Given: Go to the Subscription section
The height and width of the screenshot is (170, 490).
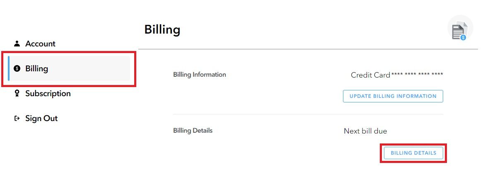Looking at the screenshot, I should [x=48, y=93].
